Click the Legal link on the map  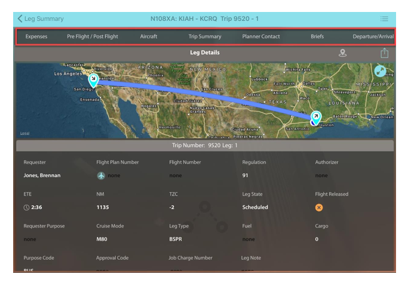(25, 133)
